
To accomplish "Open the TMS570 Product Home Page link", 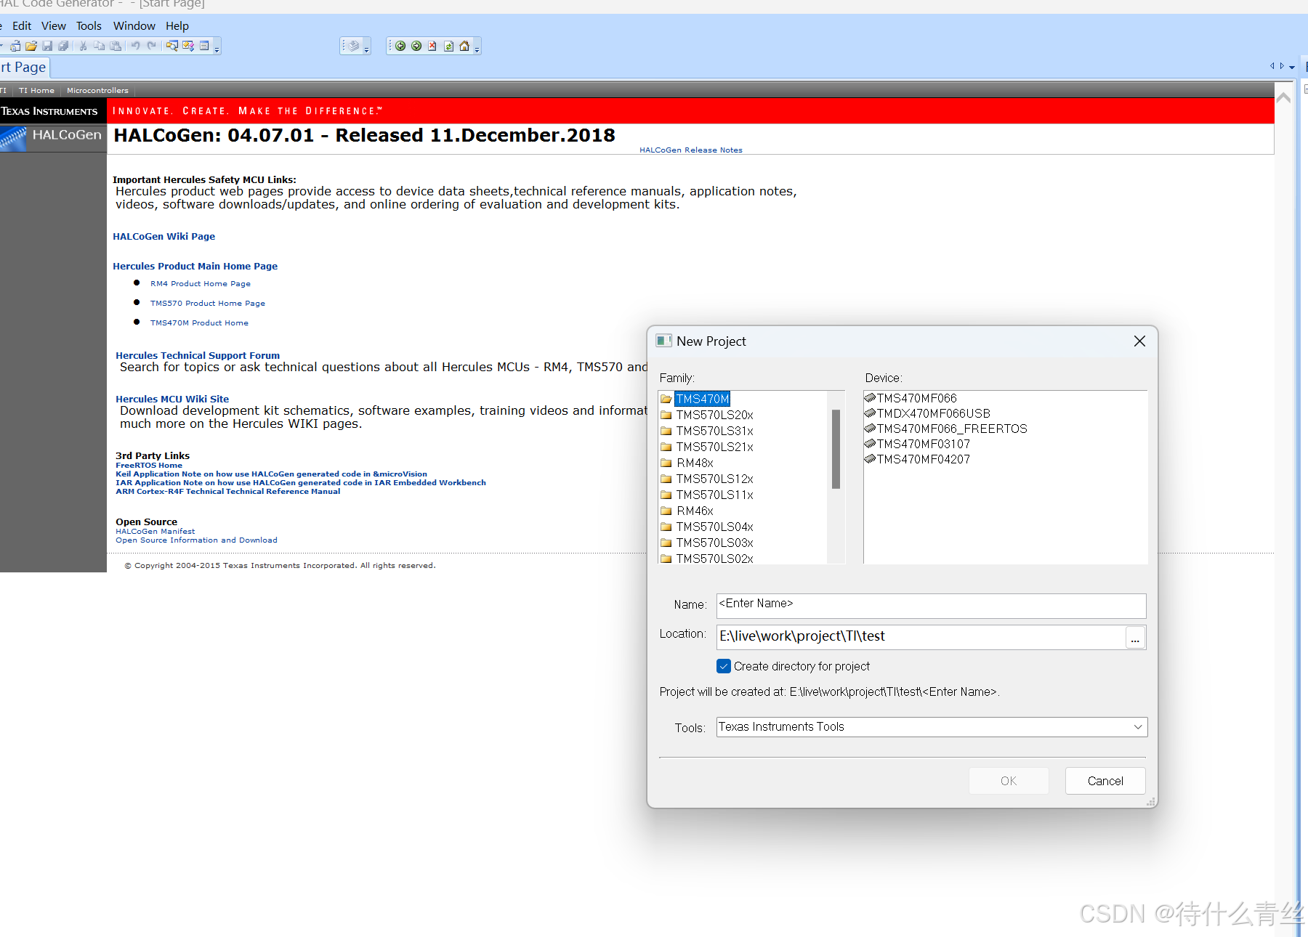I will [208, 303].
